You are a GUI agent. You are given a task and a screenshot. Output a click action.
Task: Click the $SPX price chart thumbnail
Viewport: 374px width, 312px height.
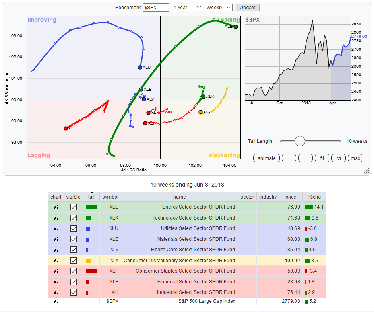click(x=298, y=58)
